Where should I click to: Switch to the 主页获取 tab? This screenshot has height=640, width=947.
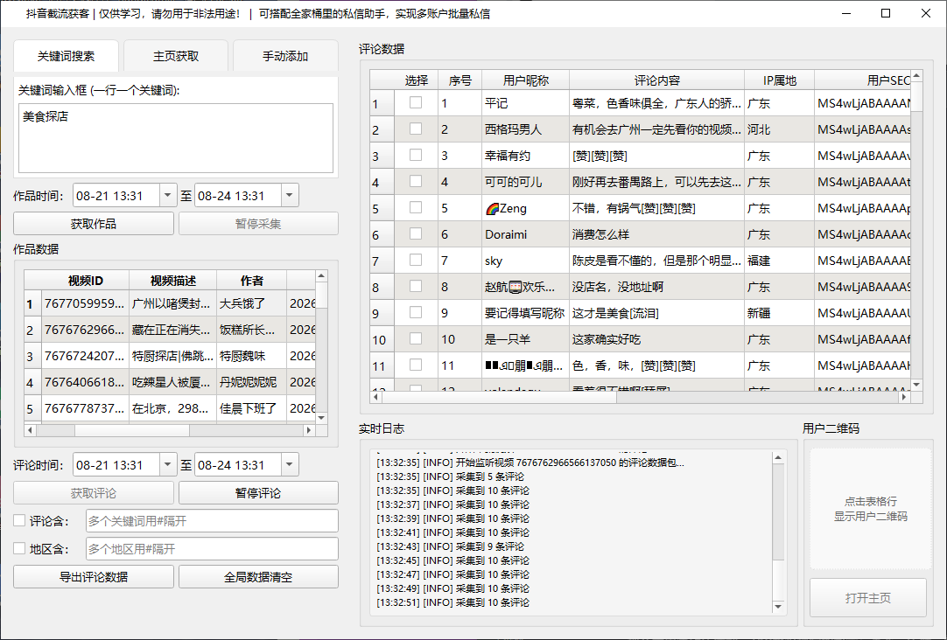click(x=176, y=56)
